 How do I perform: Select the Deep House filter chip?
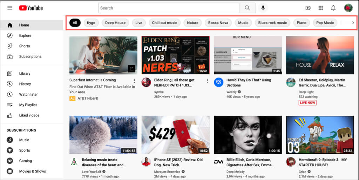115,23
